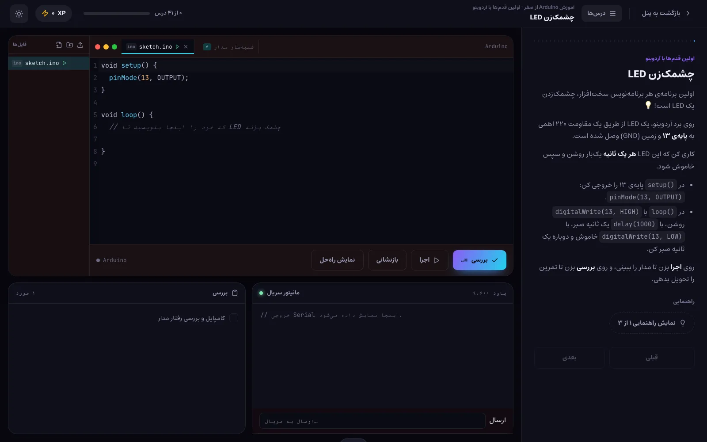This screenshot has height=442, width=707.
Task: Click the clipboard icon in بررسی panel header
Action: tap(235, 293)
